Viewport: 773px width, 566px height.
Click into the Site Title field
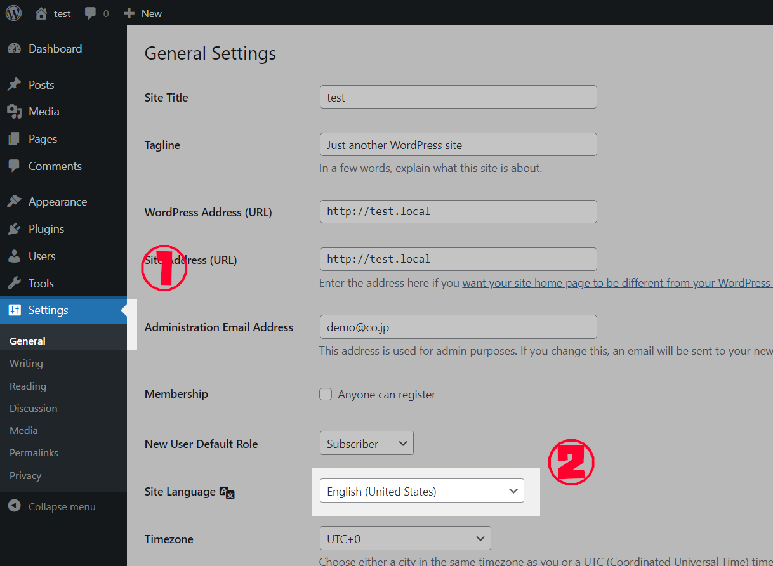[x=458, y=97]
